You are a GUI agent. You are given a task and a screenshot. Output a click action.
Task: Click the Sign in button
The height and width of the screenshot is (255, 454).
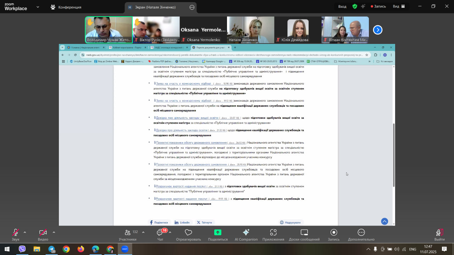coord(342,6)
